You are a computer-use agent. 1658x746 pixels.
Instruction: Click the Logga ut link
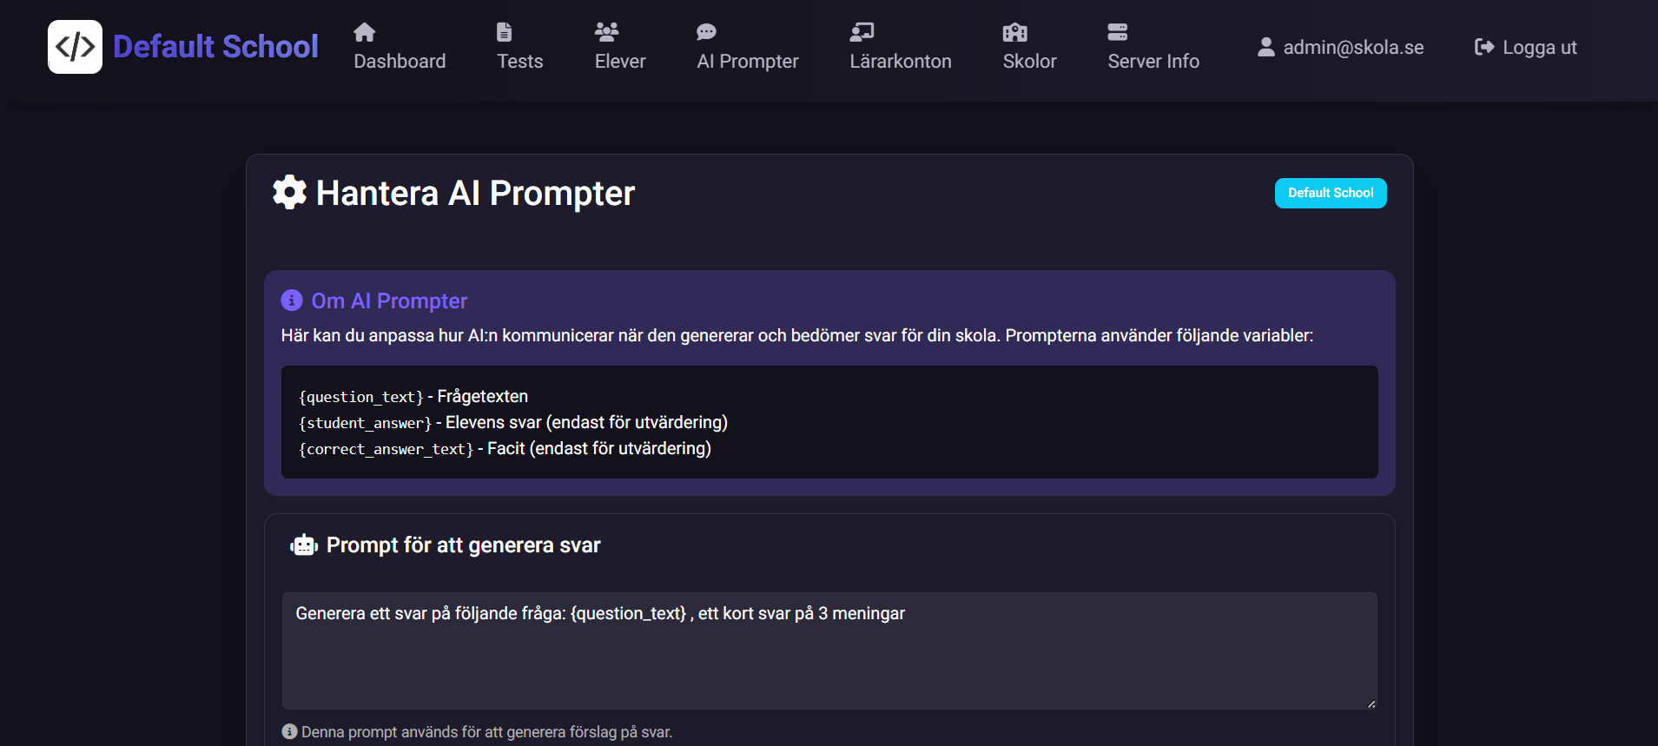coord(1539,47)
